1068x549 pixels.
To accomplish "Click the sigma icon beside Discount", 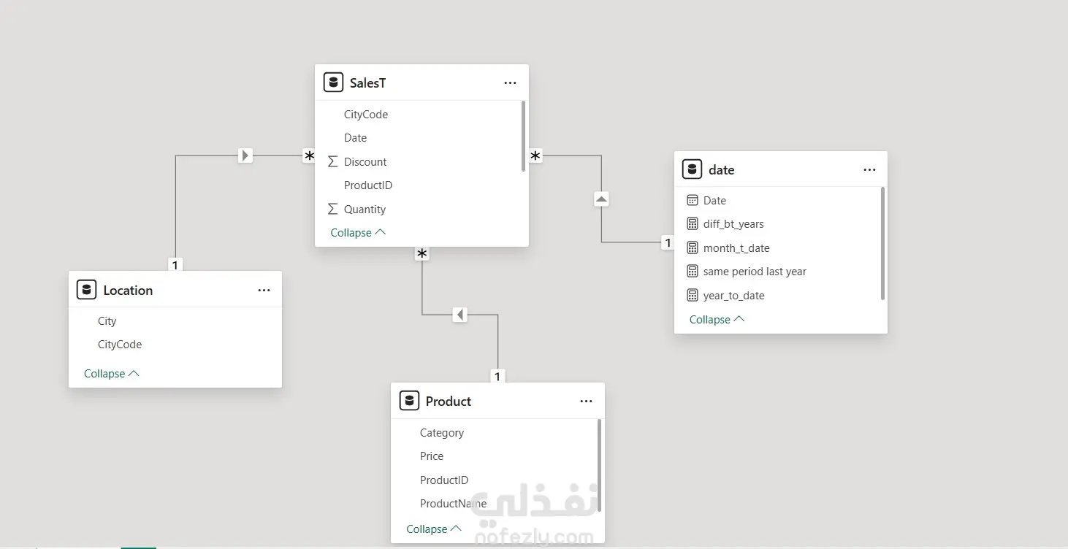I will point(332,162).
